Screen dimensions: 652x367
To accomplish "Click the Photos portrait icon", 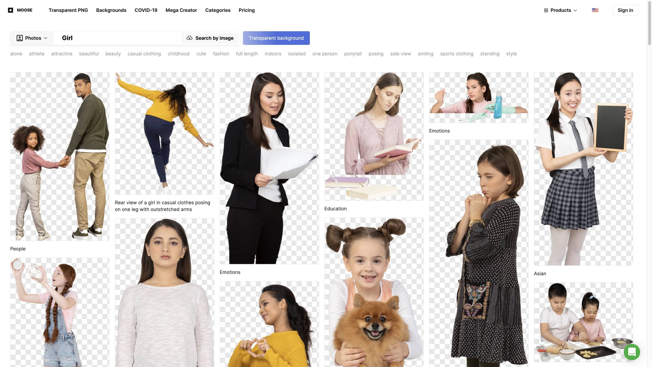I will (x=20, y=38).
